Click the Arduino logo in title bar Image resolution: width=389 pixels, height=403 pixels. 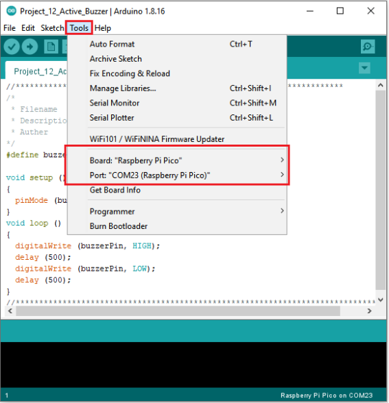(x=11, y=11)
